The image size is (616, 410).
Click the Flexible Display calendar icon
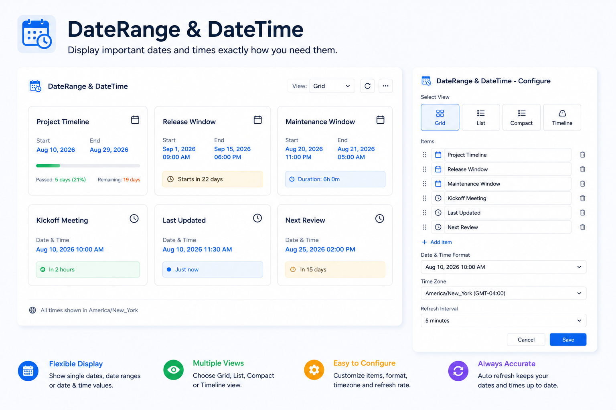[28, 371]
